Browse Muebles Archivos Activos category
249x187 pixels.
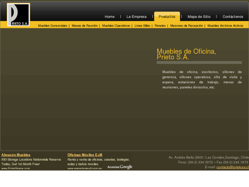[x=225, y=26]
